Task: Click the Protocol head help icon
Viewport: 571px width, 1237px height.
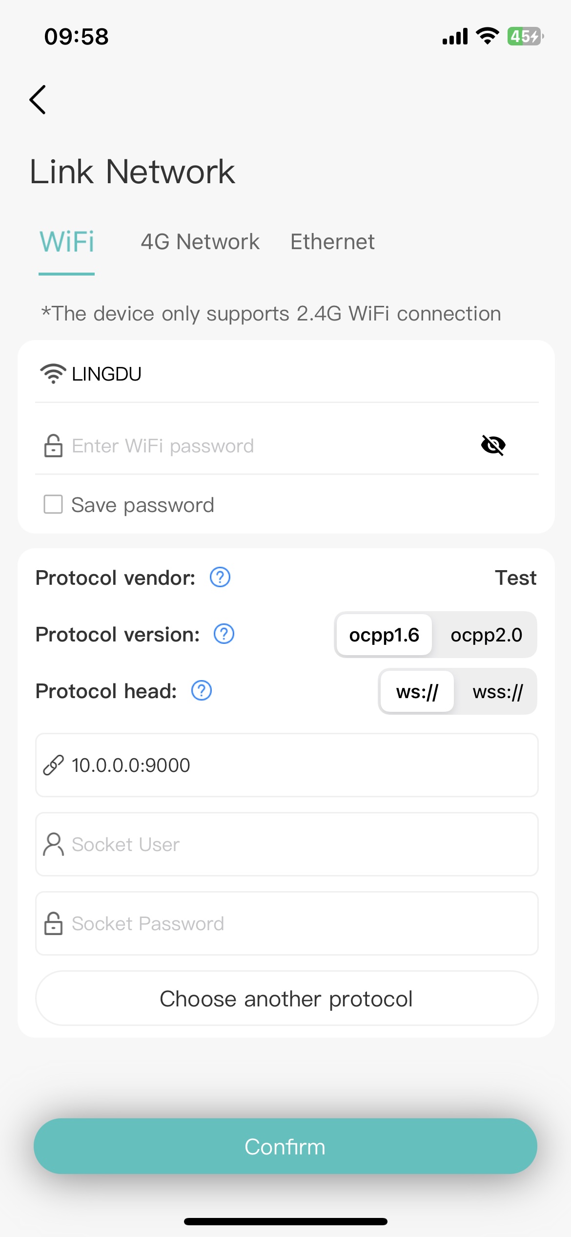Action: [x=202, y=691]
